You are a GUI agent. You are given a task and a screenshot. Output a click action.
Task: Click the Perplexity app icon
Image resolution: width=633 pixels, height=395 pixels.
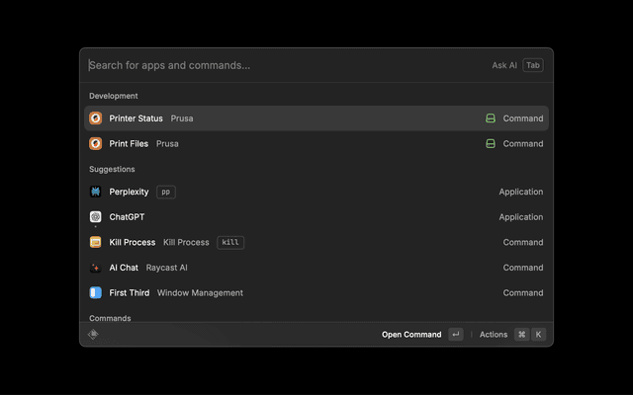(96, 192)
